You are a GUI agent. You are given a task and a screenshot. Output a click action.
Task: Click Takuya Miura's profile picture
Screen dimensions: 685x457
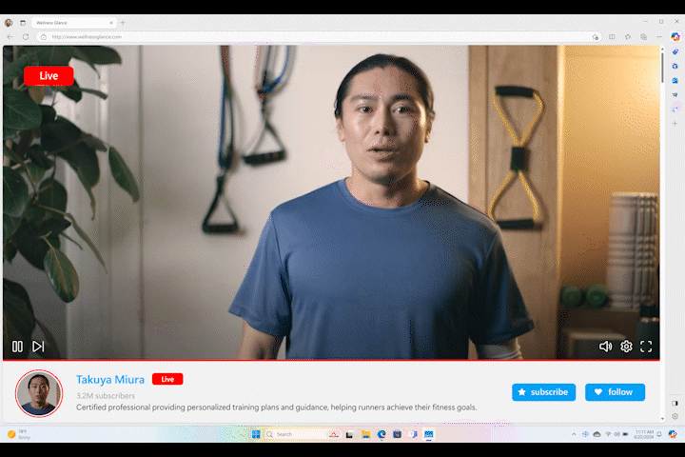click(x=39, y=393)
